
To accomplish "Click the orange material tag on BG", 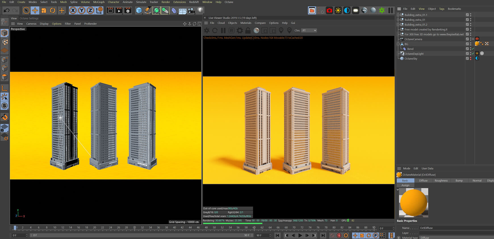I will (477, 44).
